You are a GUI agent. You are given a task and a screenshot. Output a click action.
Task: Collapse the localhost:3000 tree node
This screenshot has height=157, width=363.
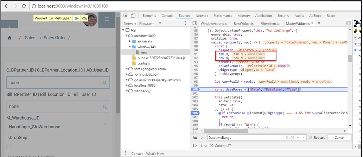pos(127,36)
